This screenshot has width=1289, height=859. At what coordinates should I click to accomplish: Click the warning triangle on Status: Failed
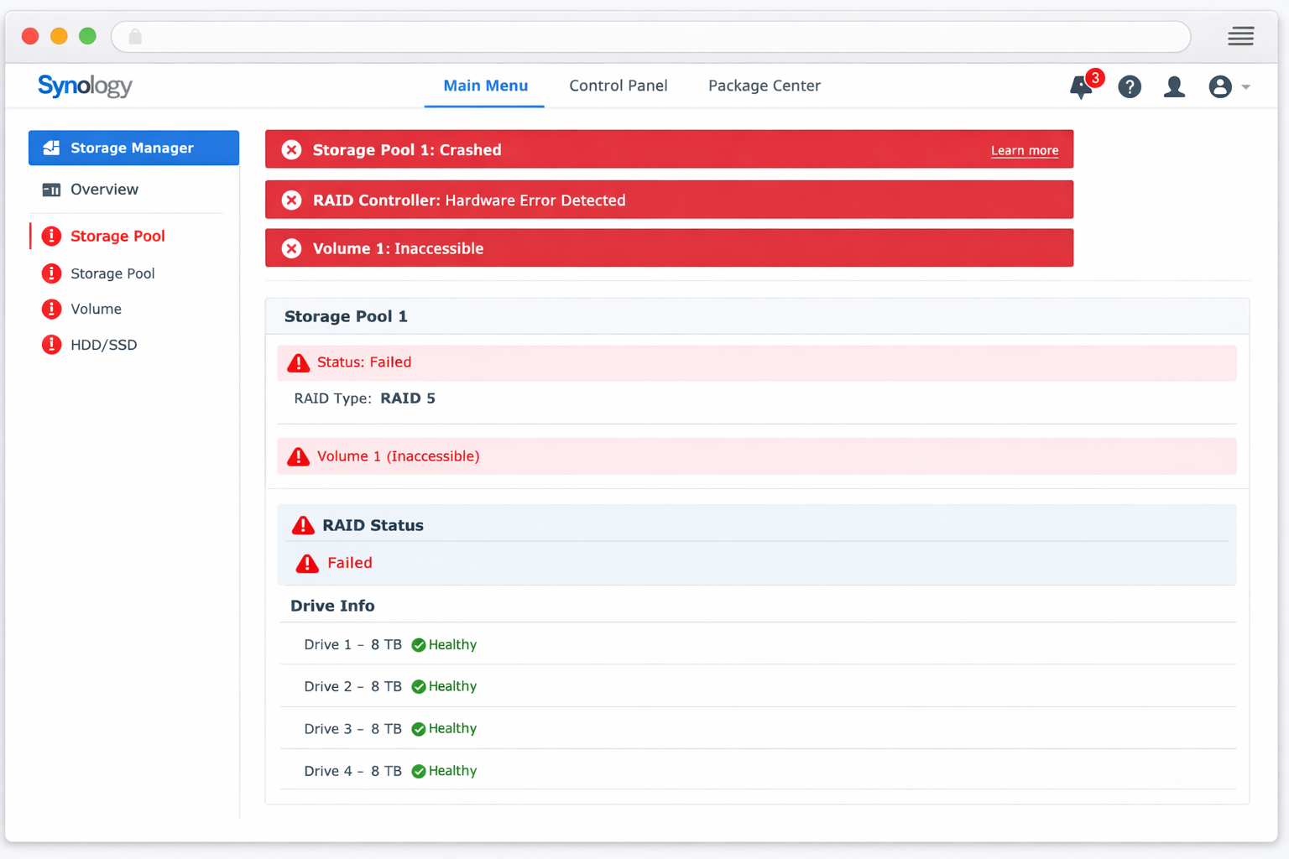tap(298, 362)
